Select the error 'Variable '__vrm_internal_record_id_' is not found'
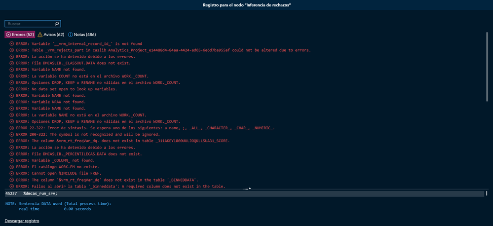This screenshot has width=493, height=226. pos(79,44)
